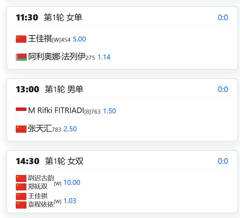Select the 2.50 odds for 张天汇
Viewport: 240px width, 218px height.
pos(70,129)
